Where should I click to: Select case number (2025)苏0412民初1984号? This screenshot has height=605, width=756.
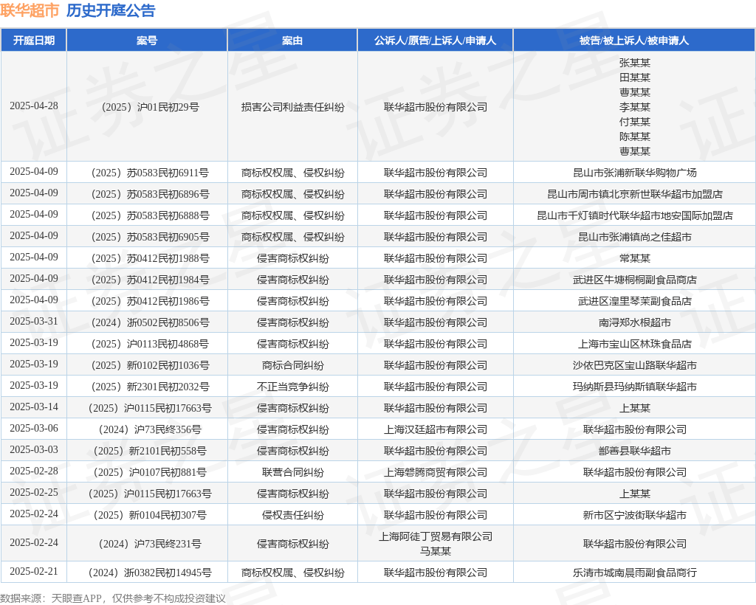151,280
